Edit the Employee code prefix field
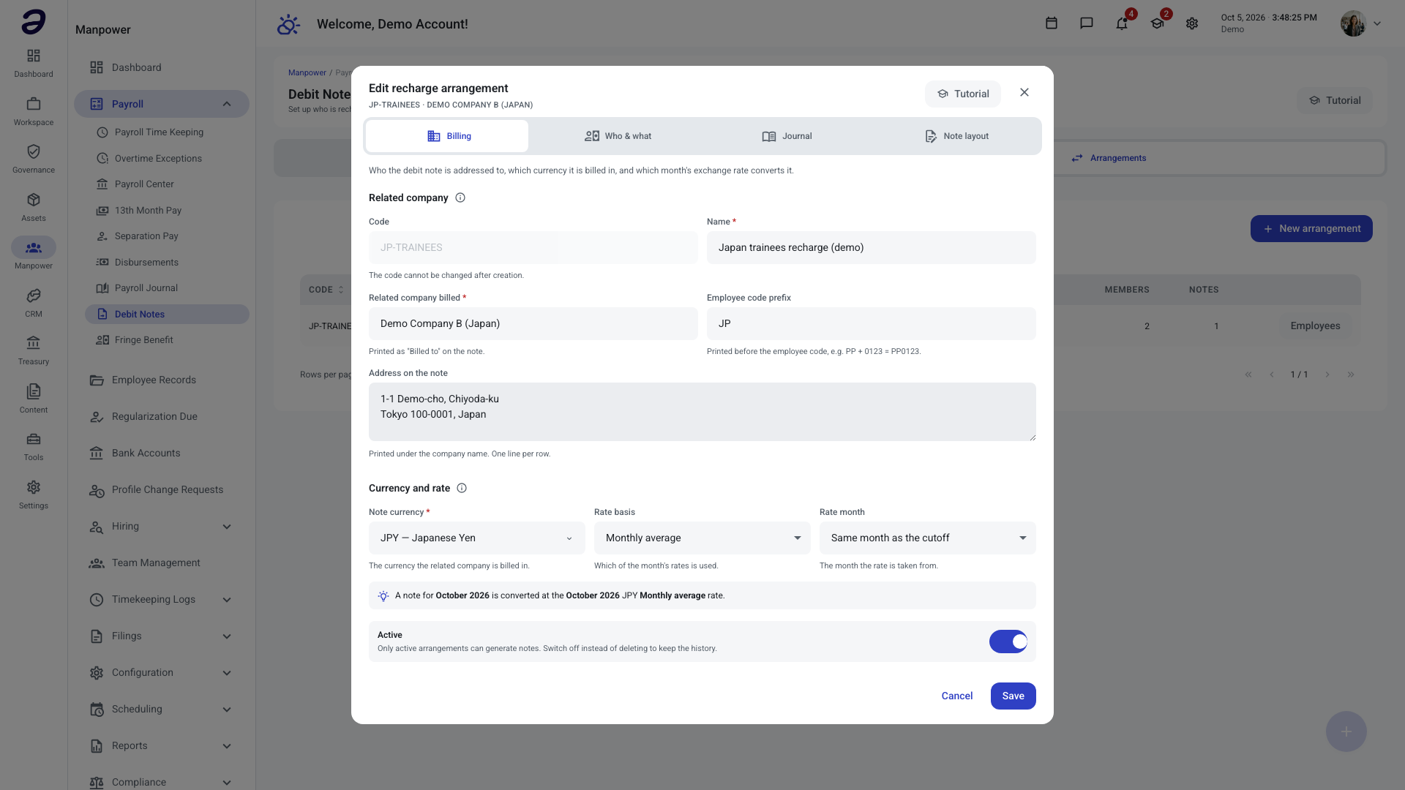1405x790 pixels. pos(872,323)
